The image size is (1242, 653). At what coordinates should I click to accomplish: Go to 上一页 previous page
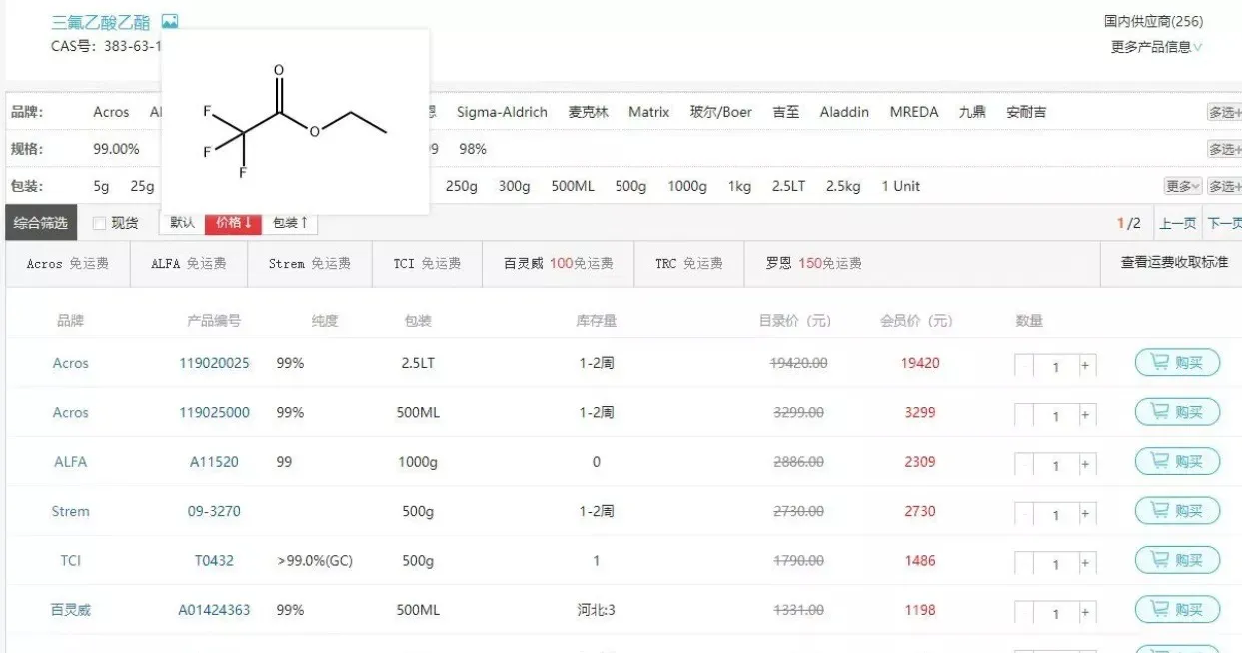point(1177,223)
